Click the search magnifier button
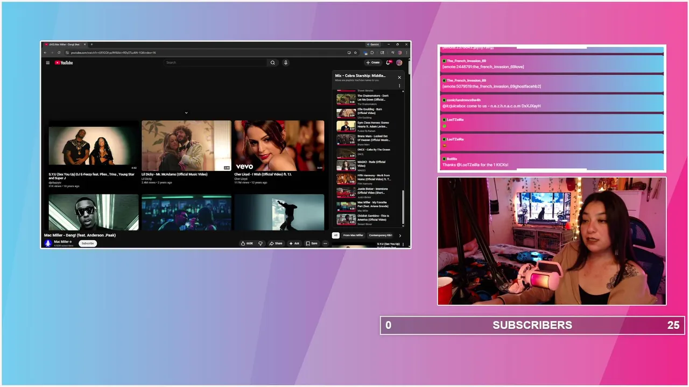This screenshot has height=387, width=689. pyautogui.click(x=272, y=62)
